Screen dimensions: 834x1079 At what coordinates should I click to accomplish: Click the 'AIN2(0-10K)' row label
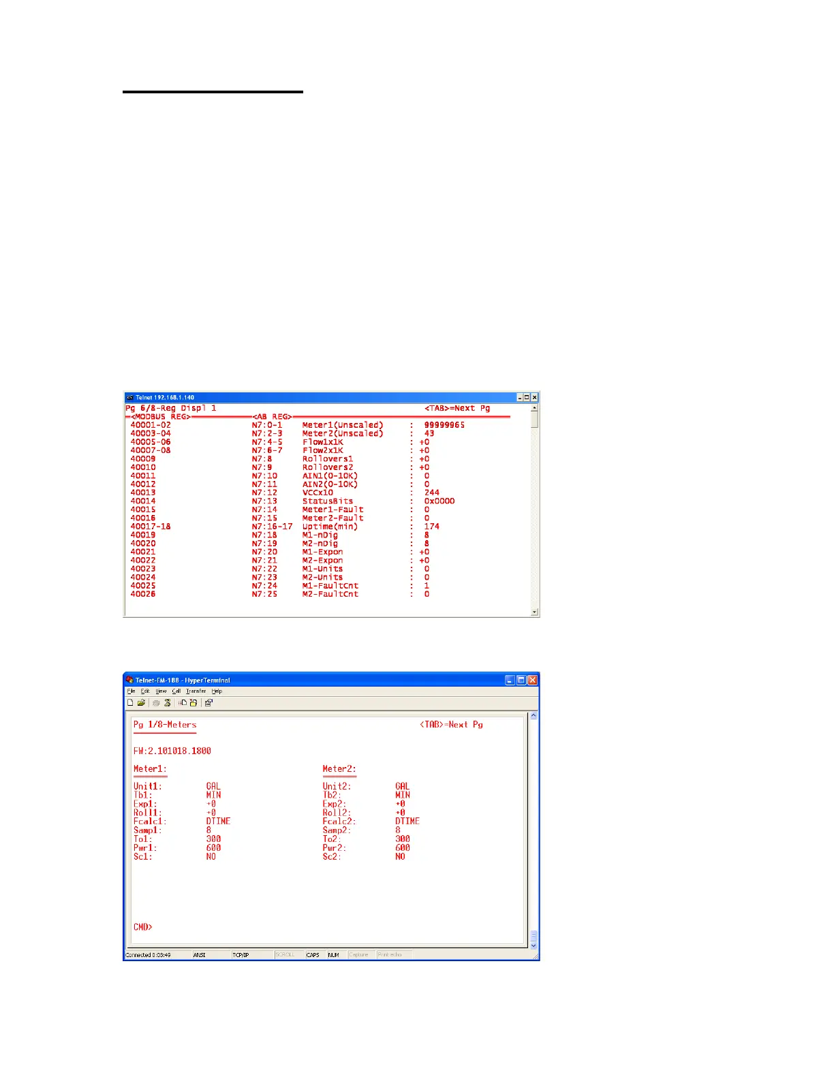click(x=330, y=484)
